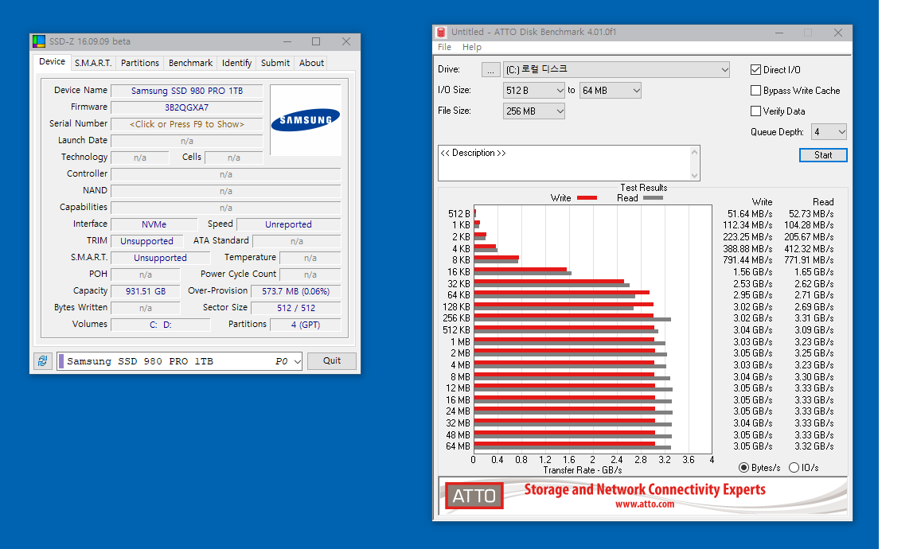Open the Help menu in ATTO
This screenshot has width=917, height=549.
[472, 48]
